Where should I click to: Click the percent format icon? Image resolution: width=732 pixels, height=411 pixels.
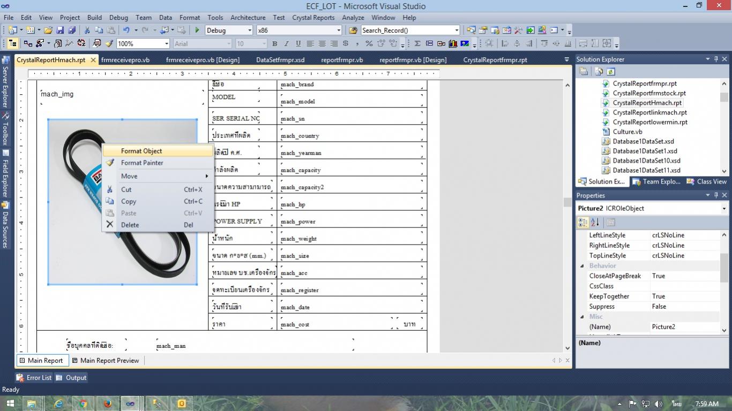pos(369,43)
